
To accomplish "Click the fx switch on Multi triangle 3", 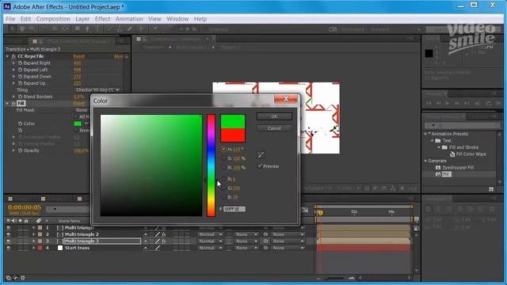I will [164, 241].
